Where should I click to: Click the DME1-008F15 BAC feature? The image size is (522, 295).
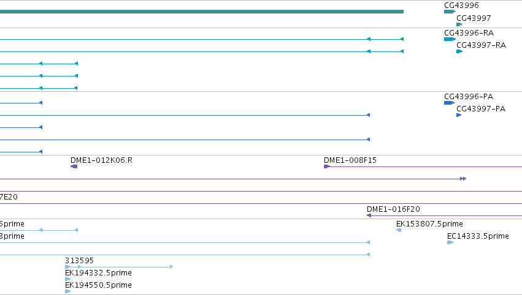coord(423,166)
